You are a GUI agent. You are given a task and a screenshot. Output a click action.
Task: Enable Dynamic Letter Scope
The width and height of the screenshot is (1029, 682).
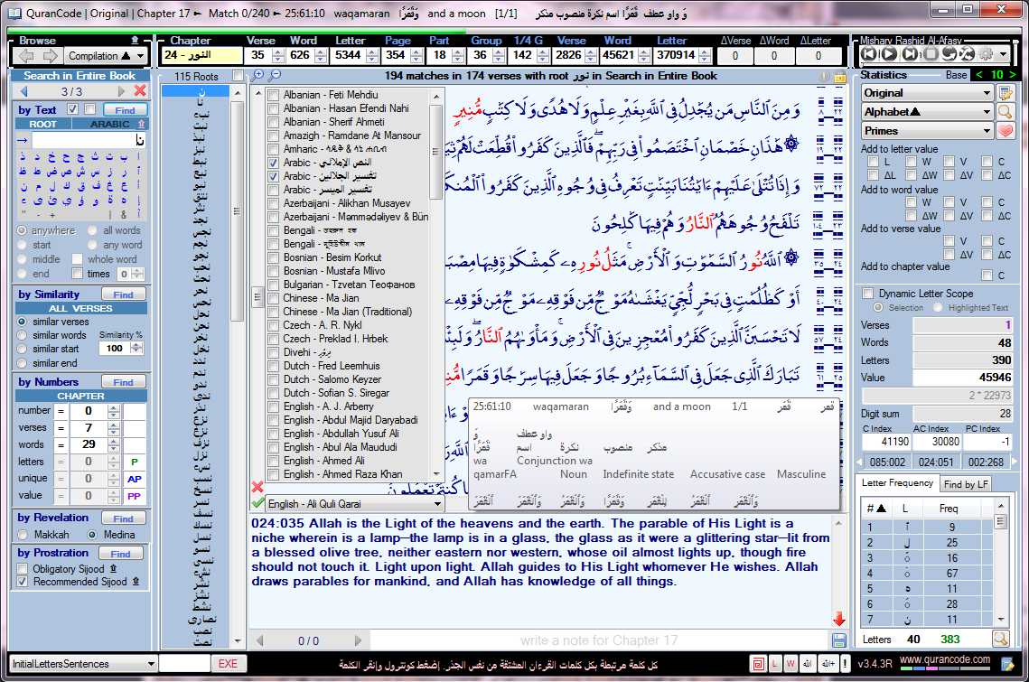coord(868,294)
